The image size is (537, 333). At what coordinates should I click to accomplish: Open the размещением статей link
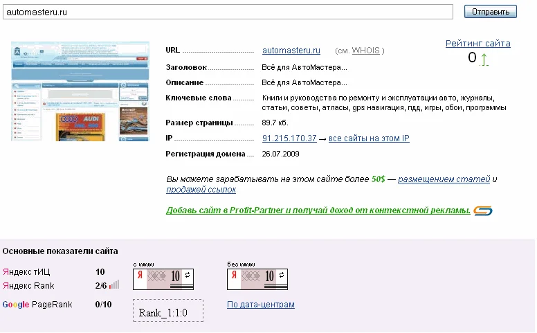tap(444, 179)
